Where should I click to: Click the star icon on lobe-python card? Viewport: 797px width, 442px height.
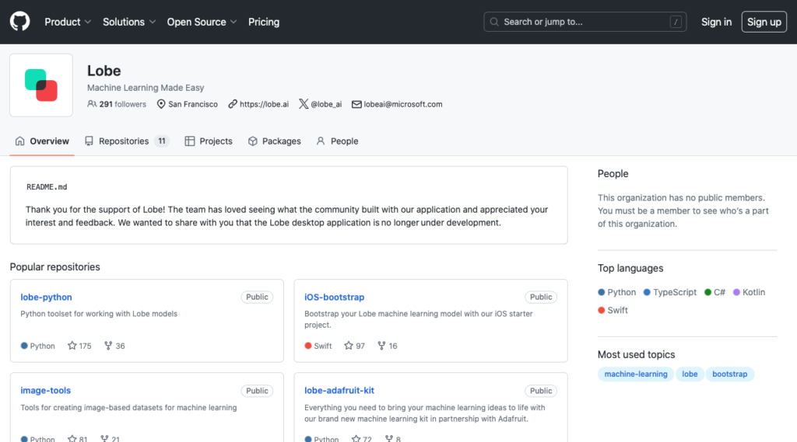coord(72,346)
